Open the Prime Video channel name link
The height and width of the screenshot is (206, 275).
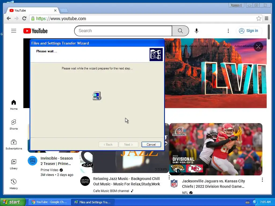tap(49, 170)
